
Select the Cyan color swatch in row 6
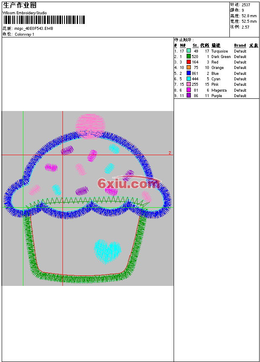(189, 79)
